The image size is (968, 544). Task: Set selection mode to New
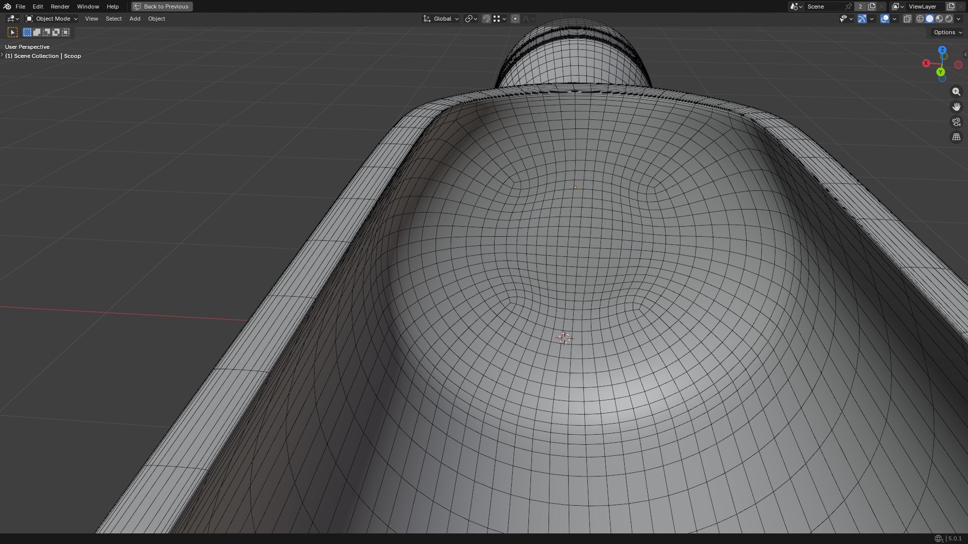[x=27, y=32]
